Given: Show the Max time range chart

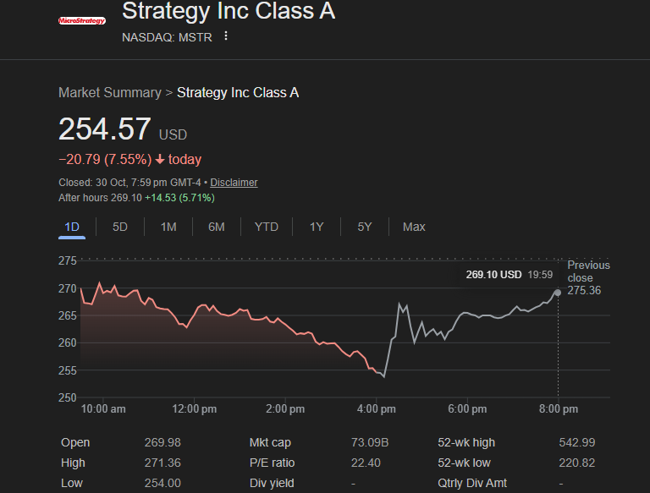Looking at the screenshot, I should click(x=414, y=227).
